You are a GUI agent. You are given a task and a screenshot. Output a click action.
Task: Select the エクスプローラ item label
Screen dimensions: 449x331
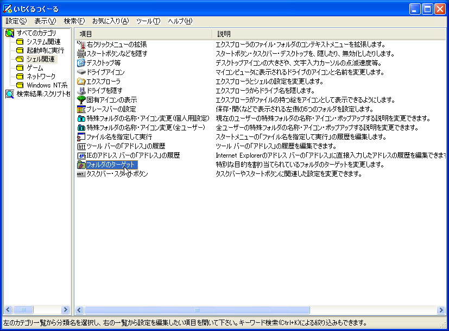(103, 82)
